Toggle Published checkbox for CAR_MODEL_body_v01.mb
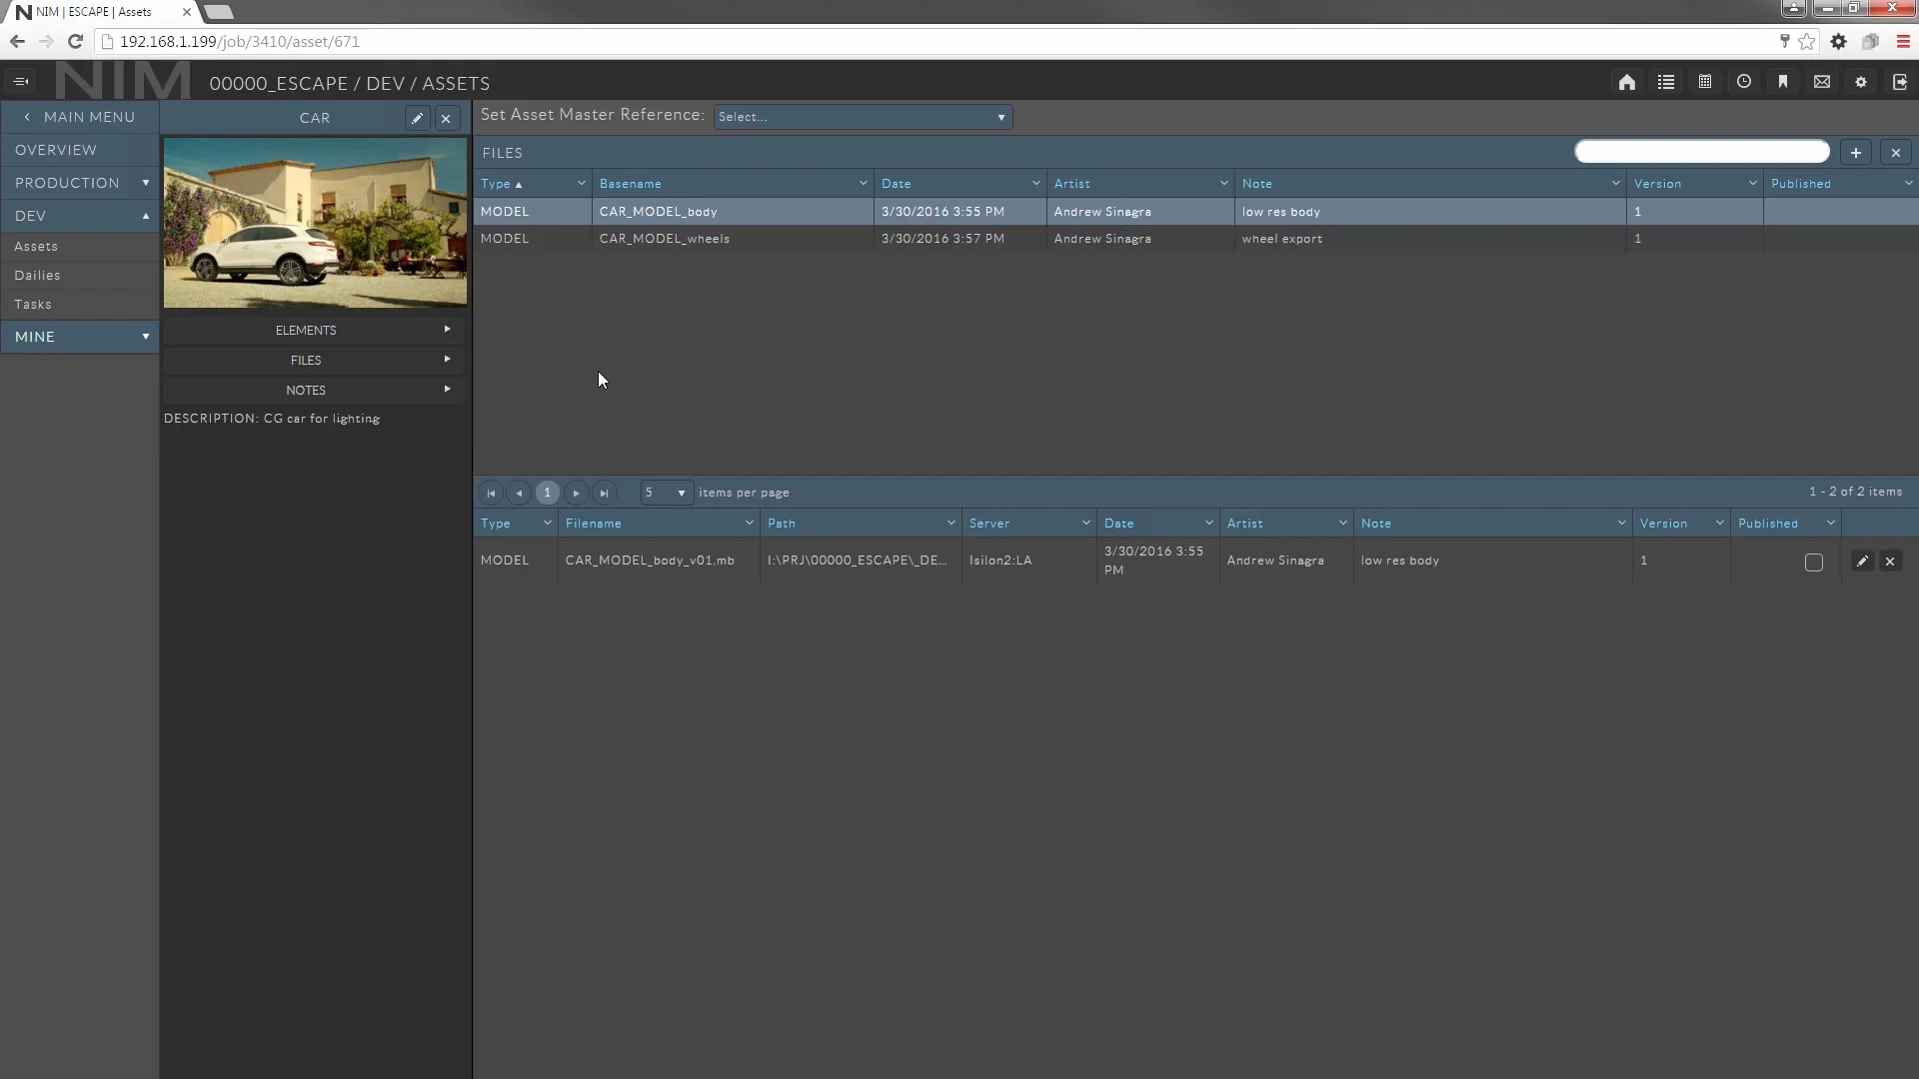The image size is (1919, 1079). coord(1814,562)
